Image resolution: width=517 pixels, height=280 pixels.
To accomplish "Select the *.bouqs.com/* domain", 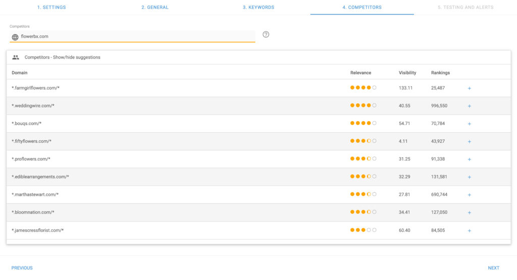I will (26, 124).
